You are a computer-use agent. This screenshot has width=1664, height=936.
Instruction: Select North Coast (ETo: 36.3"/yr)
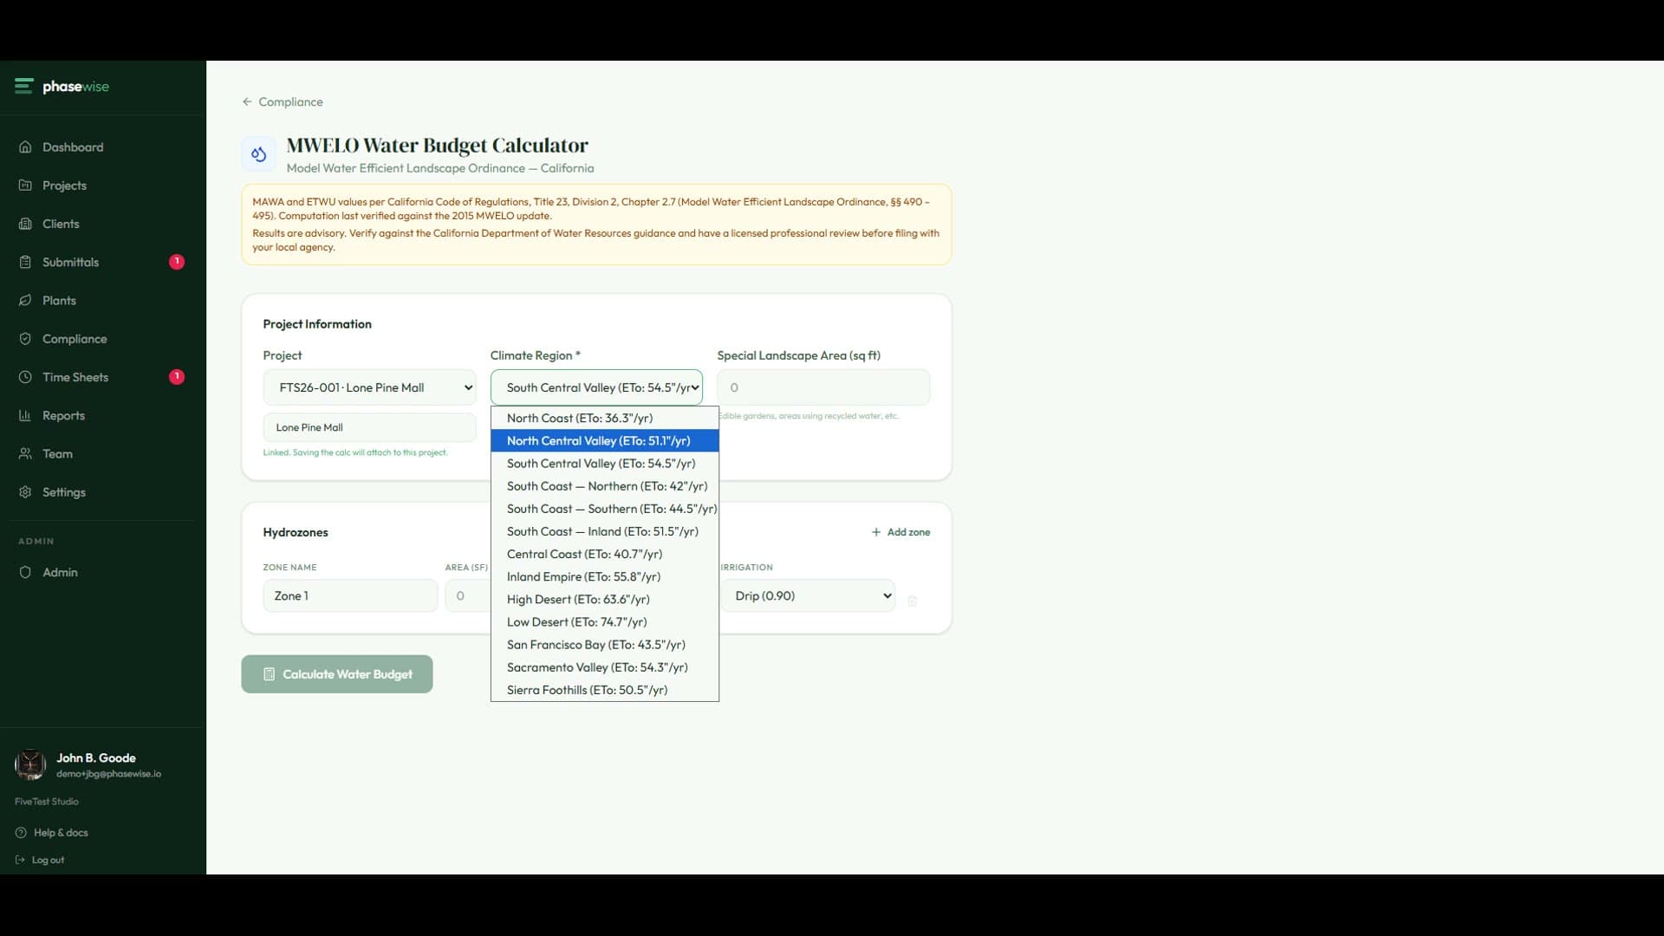605,418
